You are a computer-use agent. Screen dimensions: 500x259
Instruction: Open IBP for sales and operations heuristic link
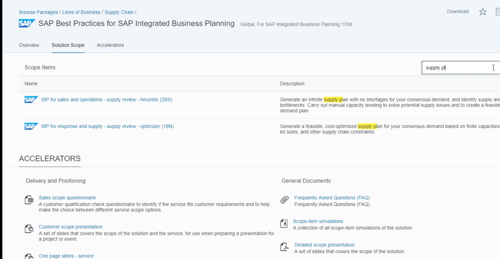click(107, 99)
